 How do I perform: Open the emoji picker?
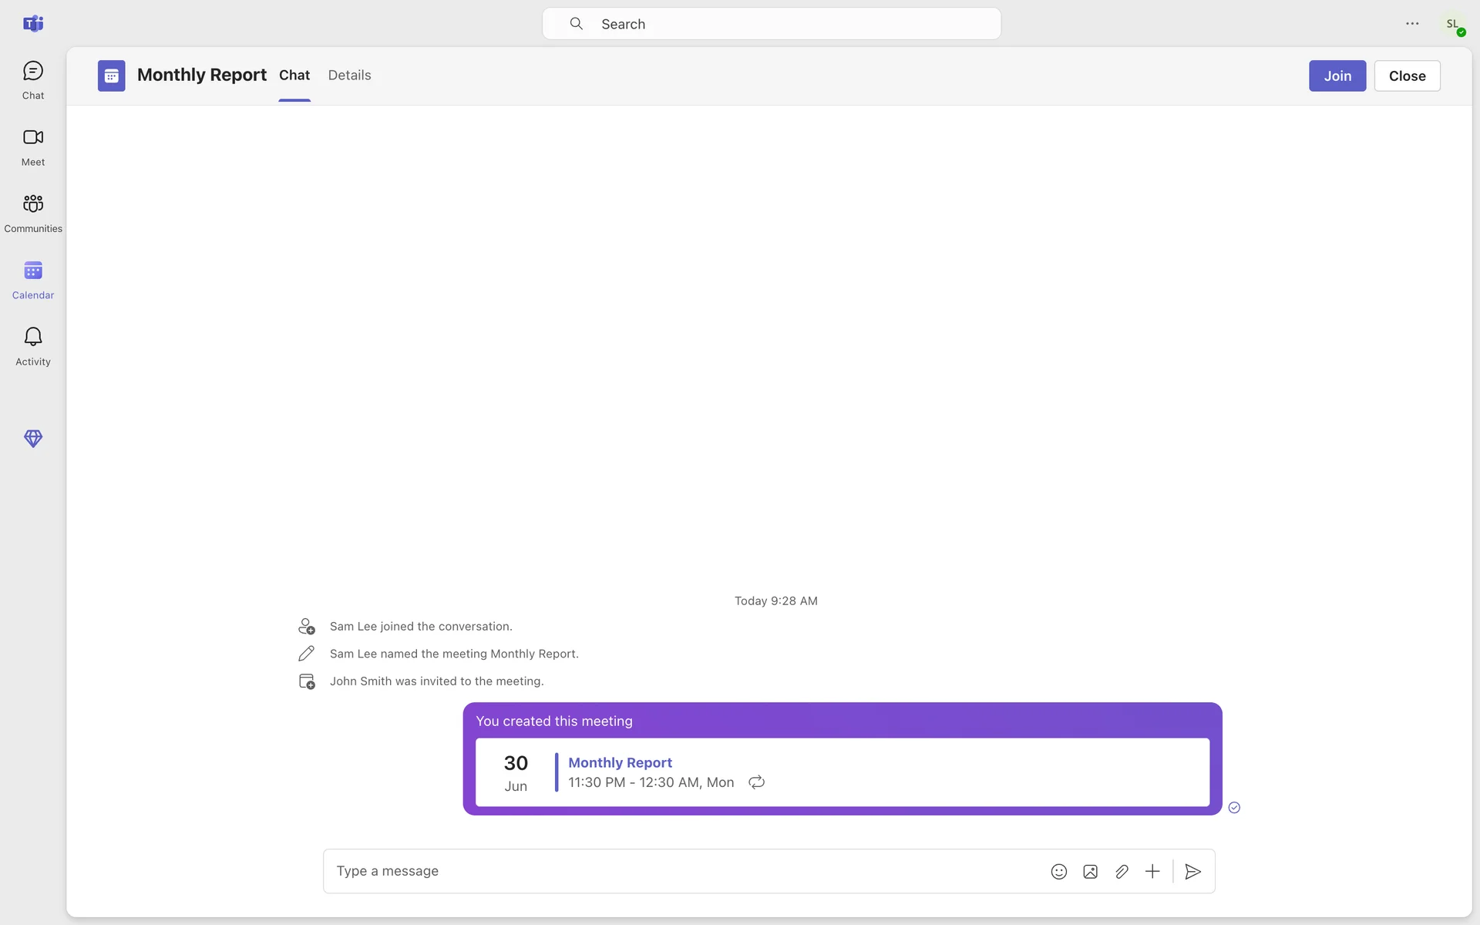1059,872
